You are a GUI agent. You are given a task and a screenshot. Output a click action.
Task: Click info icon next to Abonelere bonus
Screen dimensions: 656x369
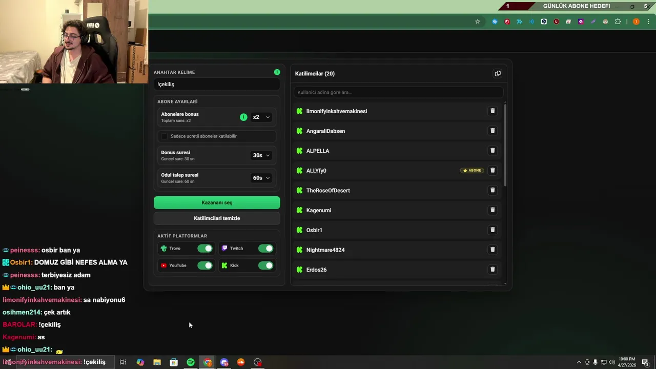[x=243, y=117]
